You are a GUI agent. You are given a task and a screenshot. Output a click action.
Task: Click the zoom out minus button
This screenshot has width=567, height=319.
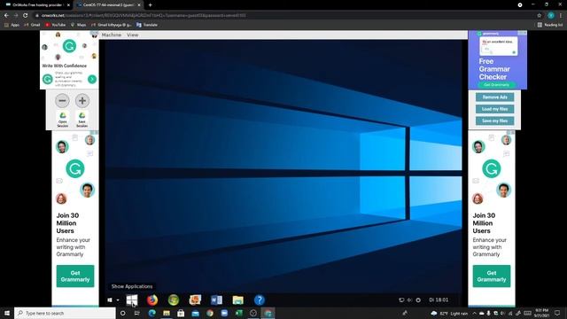62,100
